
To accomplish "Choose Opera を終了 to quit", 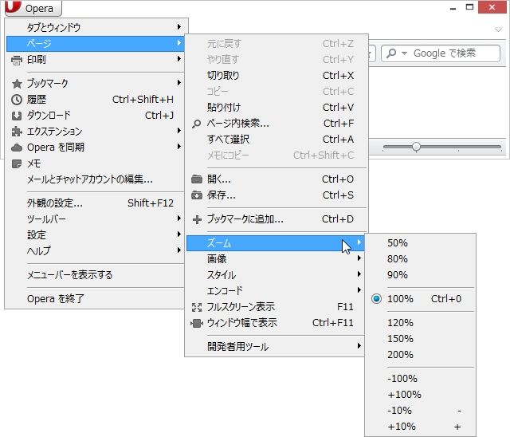I will point(96,299).
